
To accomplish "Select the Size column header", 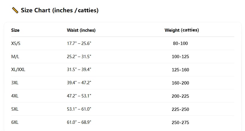I will 15,30.
